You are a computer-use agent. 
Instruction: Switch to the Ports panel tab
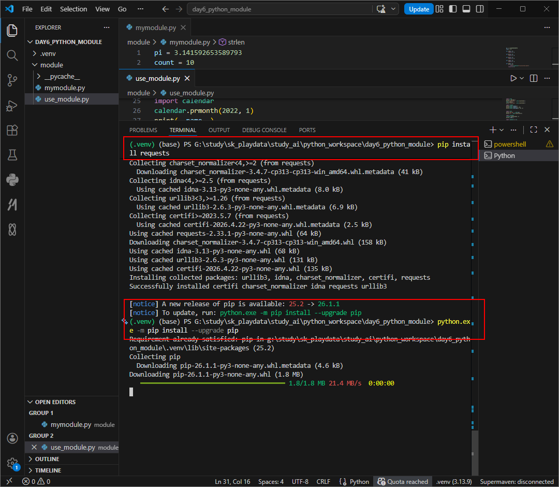(x=307, y=130)
